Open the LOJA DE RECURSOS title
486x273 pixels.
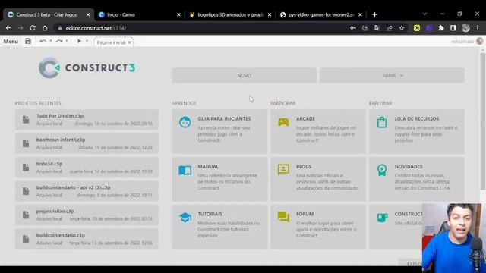tap(417, 118)
